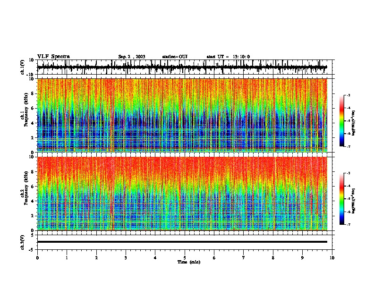Click the '-3' label on the ch.1 color scale
374x289 pixels.
[348, 95]
